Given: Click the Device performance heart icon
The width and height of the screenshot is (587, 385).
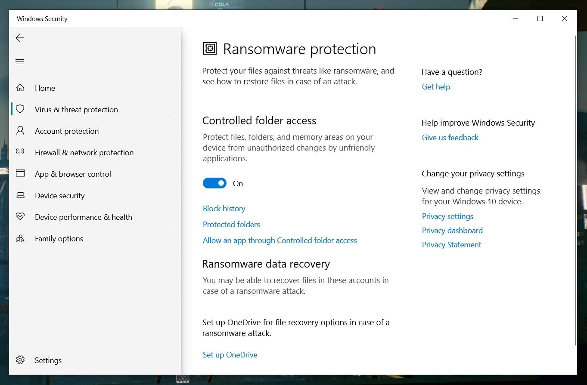Looking at the screenshot, I should pyautogui.click(x=20, y=217).
